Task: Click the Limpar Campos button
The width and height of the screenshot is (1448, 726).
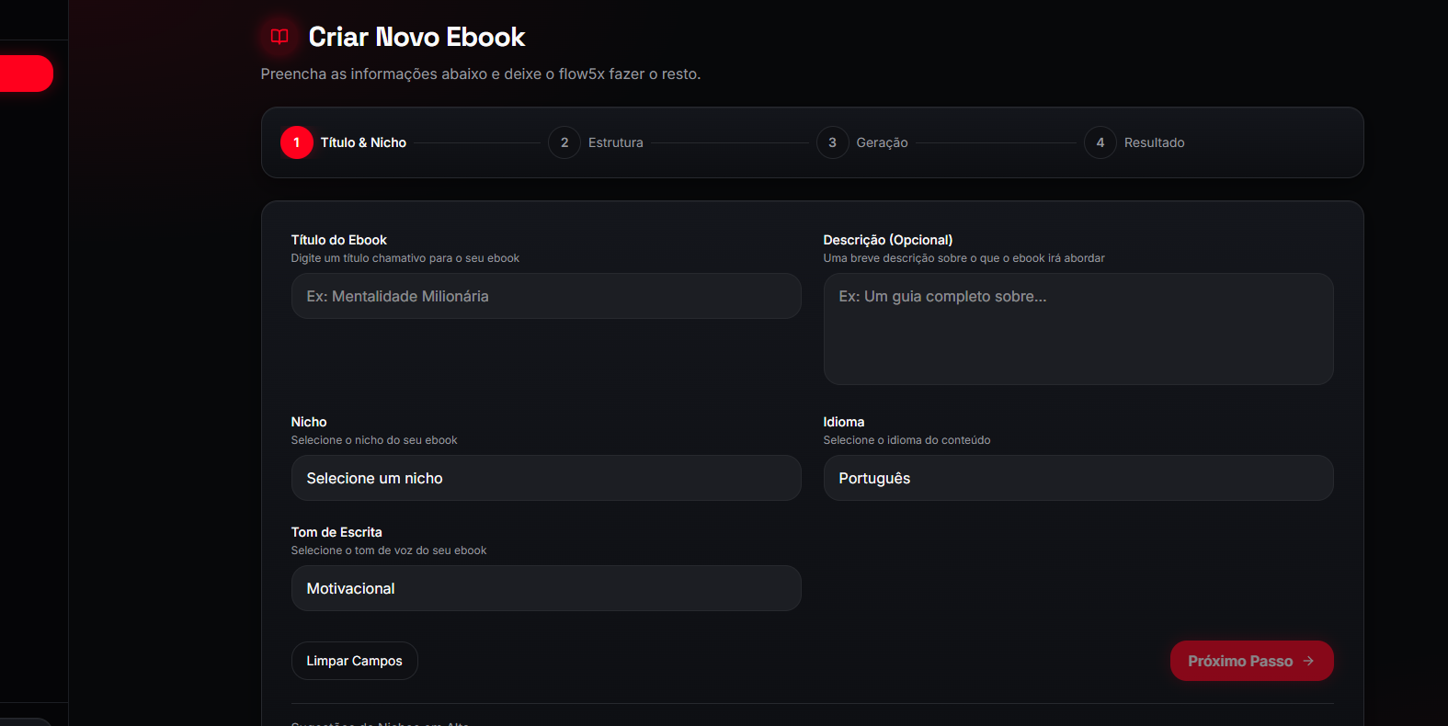Action: (354, 661)
